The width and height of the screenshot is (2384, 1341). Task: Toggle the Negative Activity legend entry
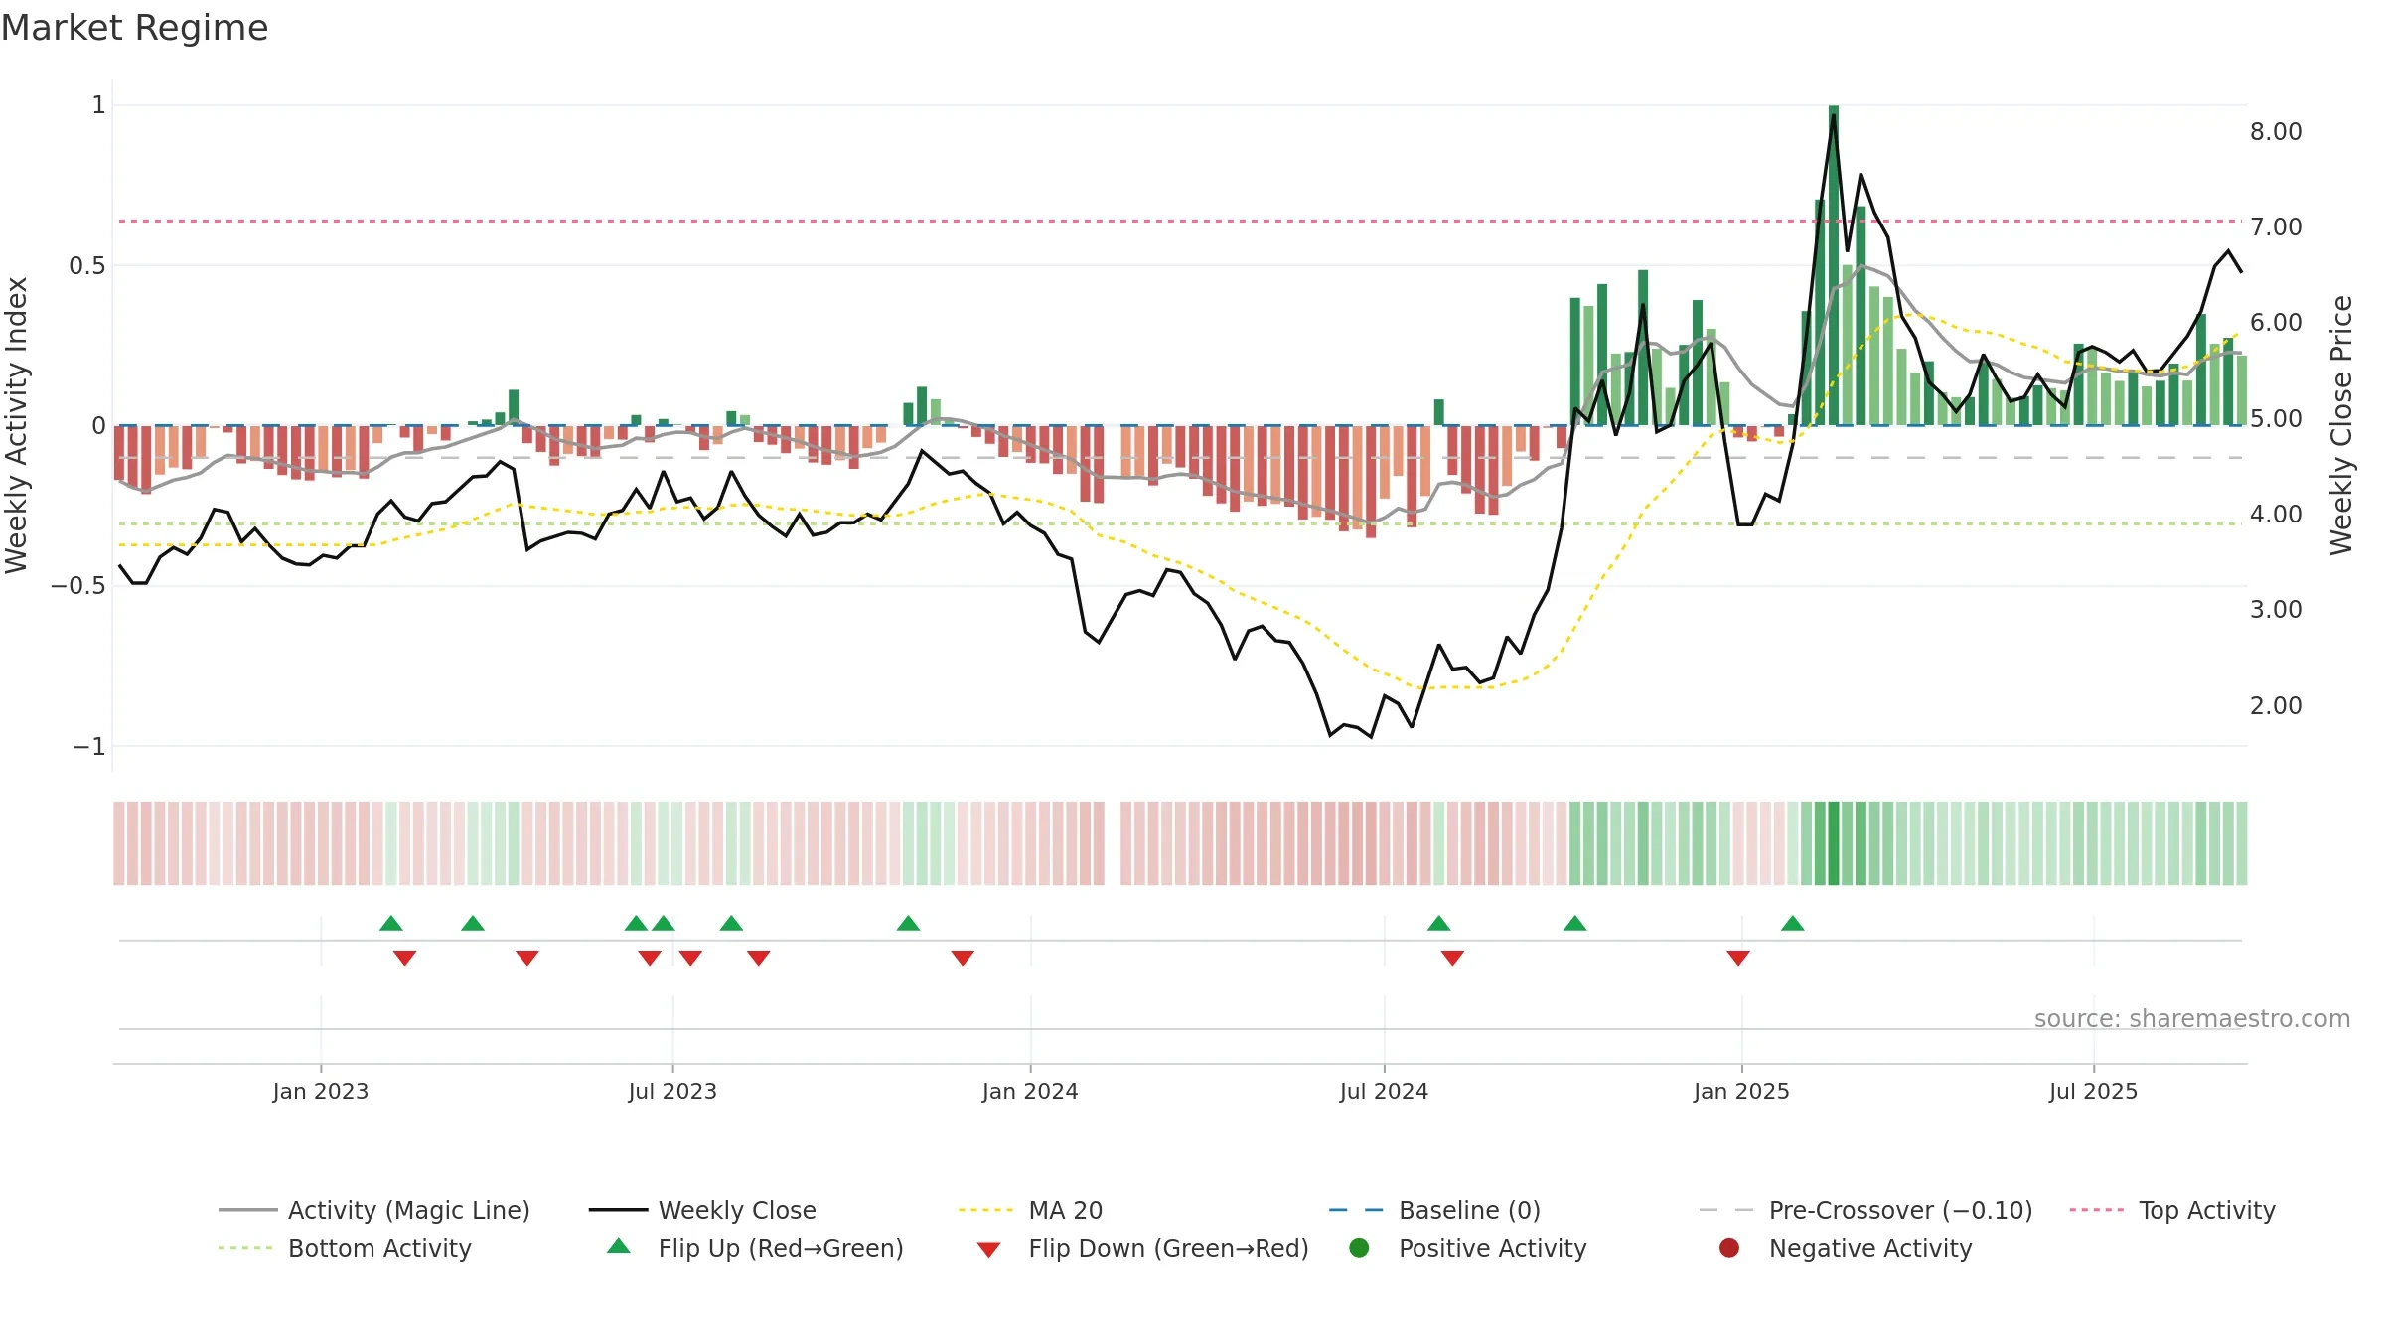coord(1845,1248)
